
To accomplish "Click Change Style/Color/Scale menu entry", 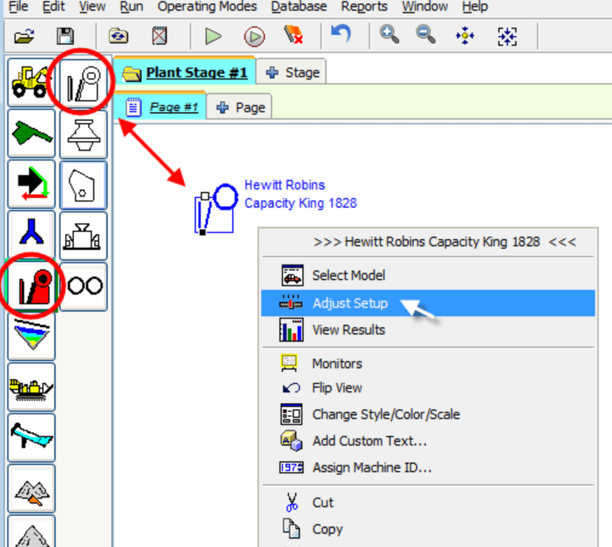I will (386, 414).
